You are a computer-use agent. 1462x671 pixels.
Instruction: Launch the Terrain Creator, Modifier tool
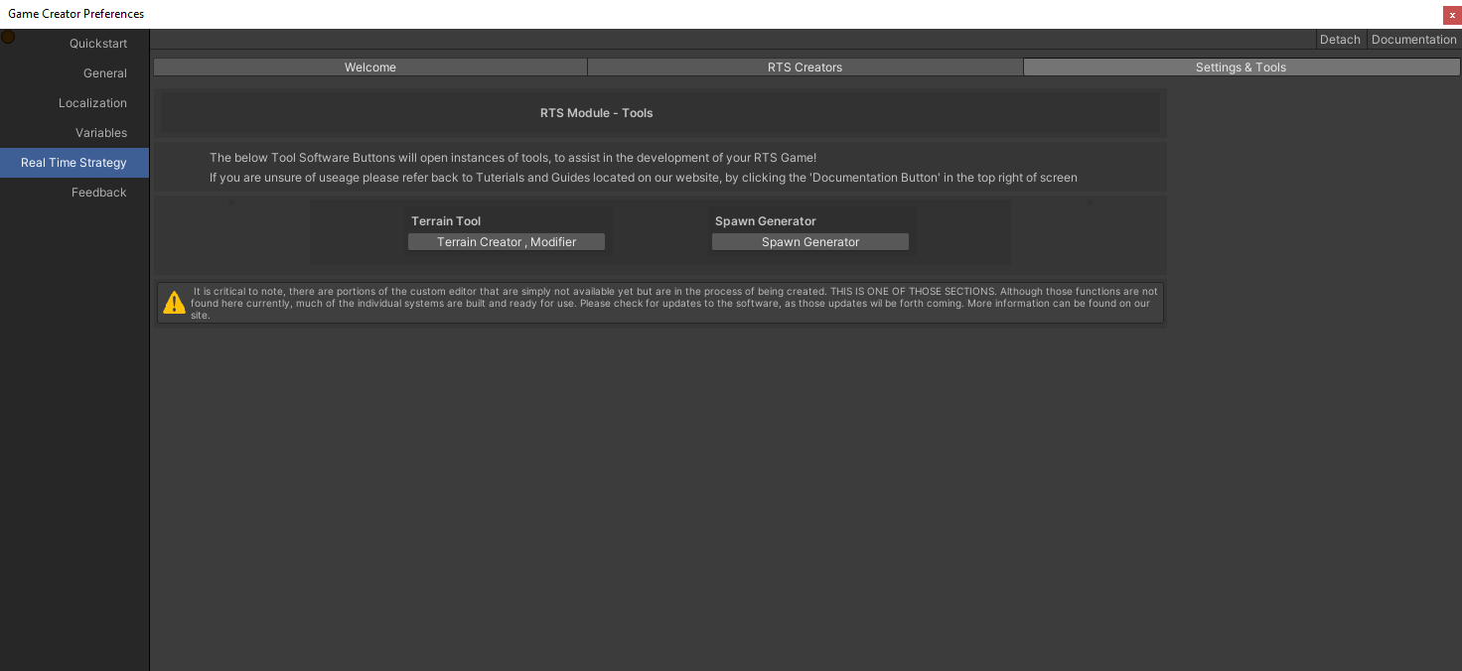tap(507, 241)
